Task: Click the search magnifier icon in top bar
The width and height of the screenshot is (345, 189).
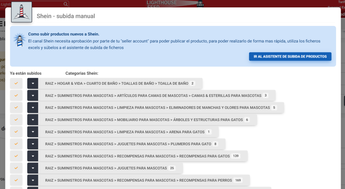Action: pyautogui.click(x=66, y=4)
